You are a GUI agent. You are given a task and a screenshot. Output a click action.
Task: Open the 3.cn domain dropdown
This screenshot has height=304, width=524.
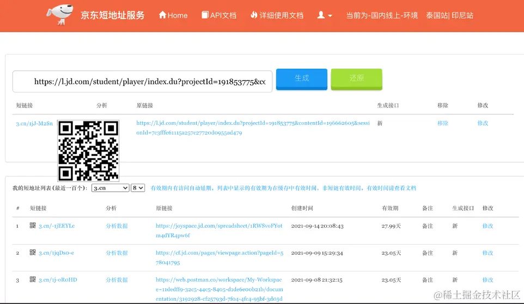[110, 188]
